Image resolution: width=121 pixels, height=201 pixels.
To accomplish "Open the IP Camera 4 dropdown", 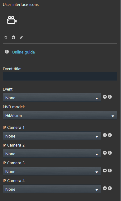I will point(52,189).
